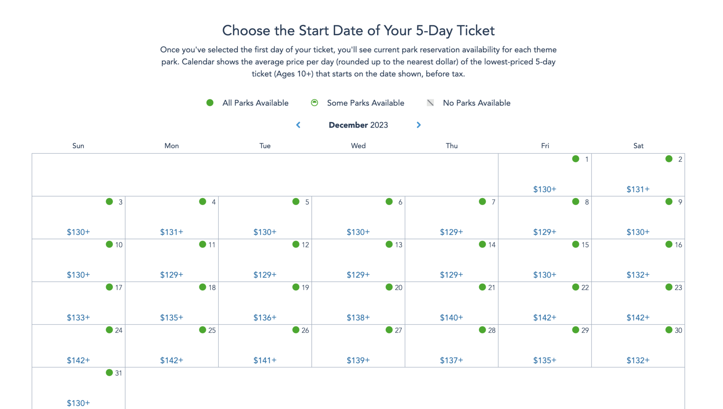Choose December 7 priced at $129+
Image resolution: width=723 pixels, height=409 pixels.
(452, 217)
